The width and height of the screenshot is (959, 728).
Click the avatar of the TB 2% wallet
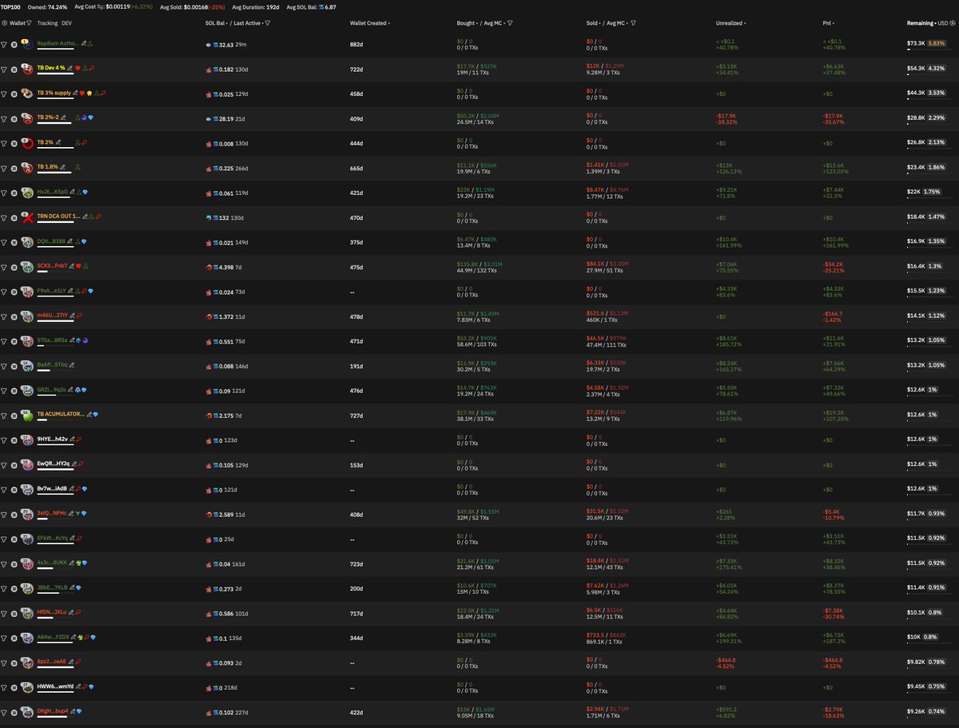click(x=28, y=144)
